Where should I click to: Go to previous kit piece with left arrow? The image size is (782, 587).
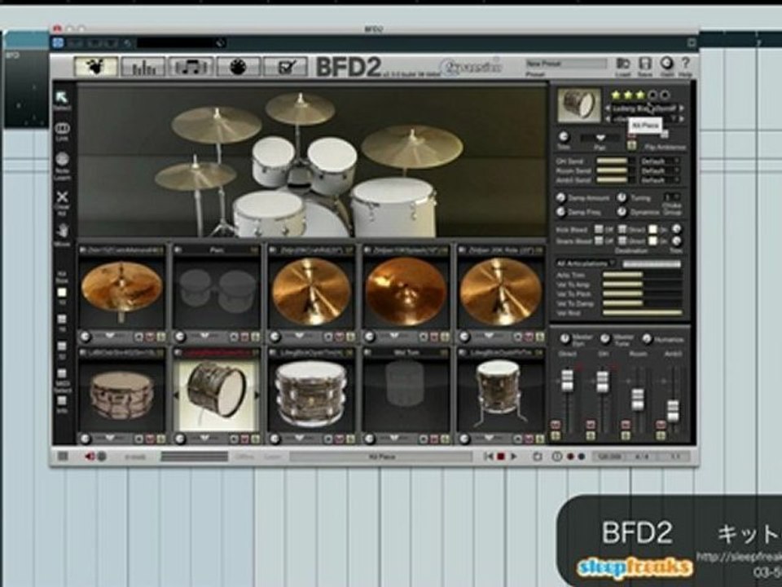[x=608, y=108]
